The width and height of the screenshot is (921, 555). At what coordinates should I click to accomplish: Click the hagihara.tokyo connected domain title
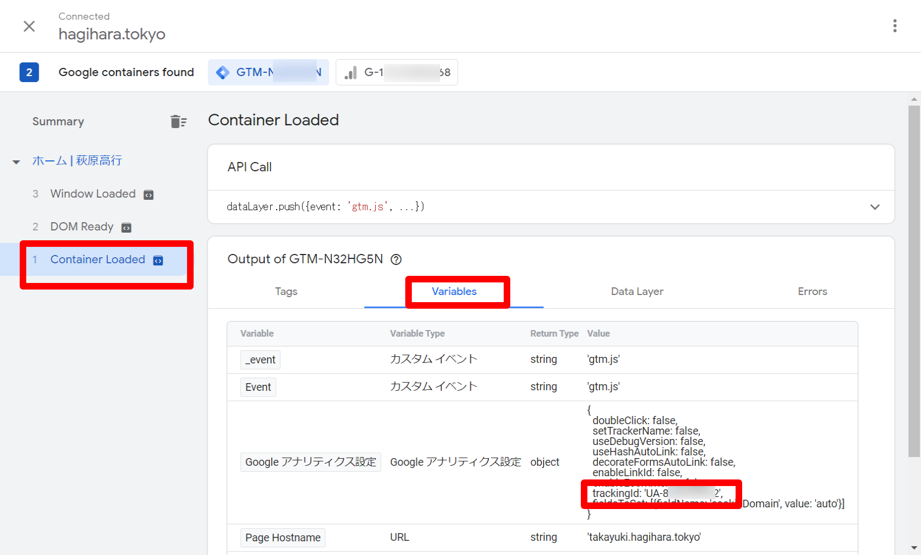pos(112,34)
